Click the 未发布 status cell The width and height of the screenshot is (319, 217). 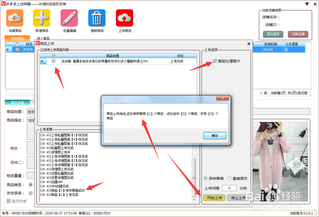point(28,49)
